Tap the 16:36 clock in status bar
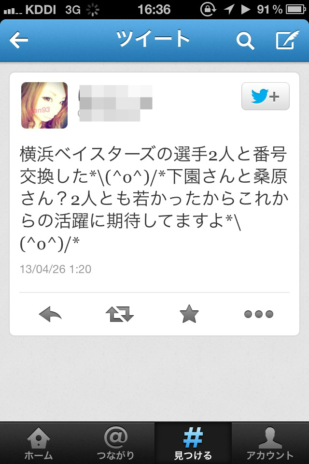The height and width of the screenshot is (464, 309). click(x=154, y=10)
